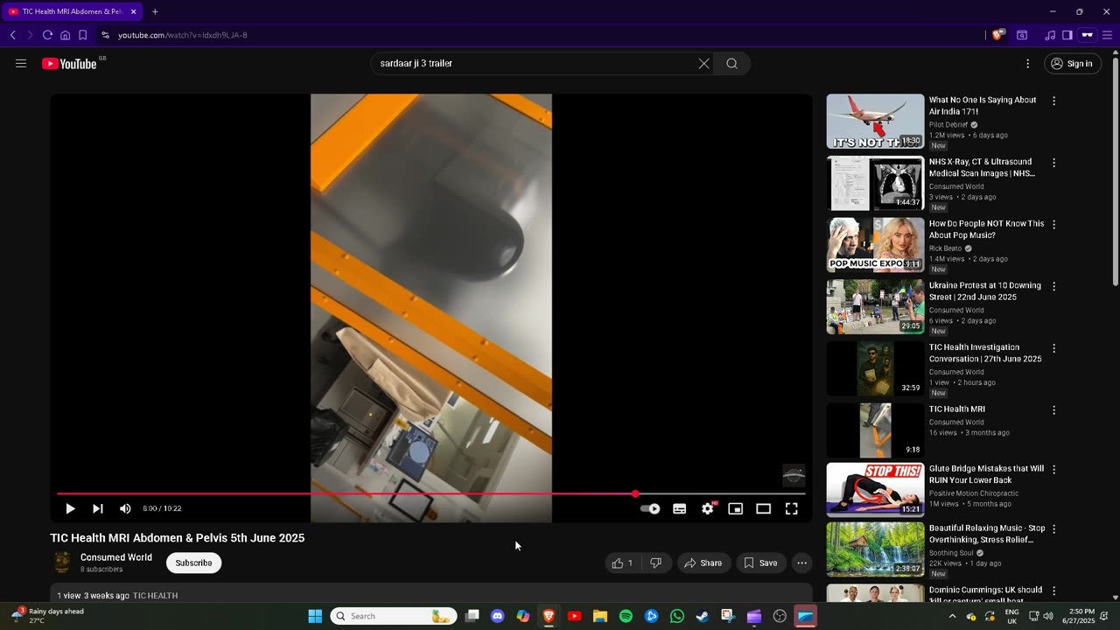Image resolution: width=1120 pixels, height=630 pixels.
Task: Clear the search box text
Action: 703,63
